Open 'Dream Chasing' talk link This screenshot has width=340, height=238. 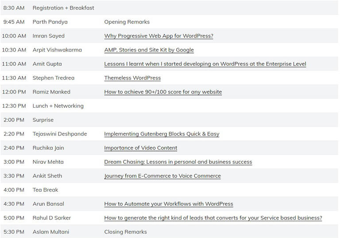point(178,162)
